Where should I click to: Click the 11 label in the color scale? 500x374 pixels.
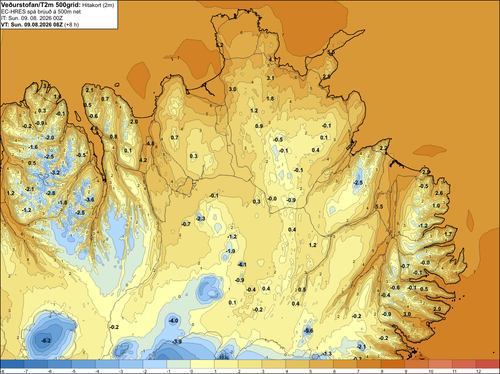[454, 371]
